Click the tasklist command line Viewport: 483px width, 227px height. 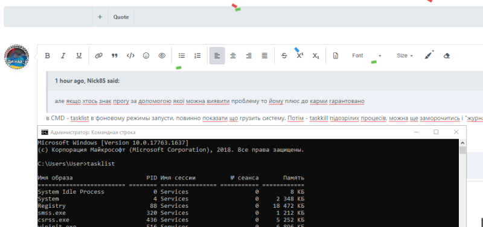point(76,164)
